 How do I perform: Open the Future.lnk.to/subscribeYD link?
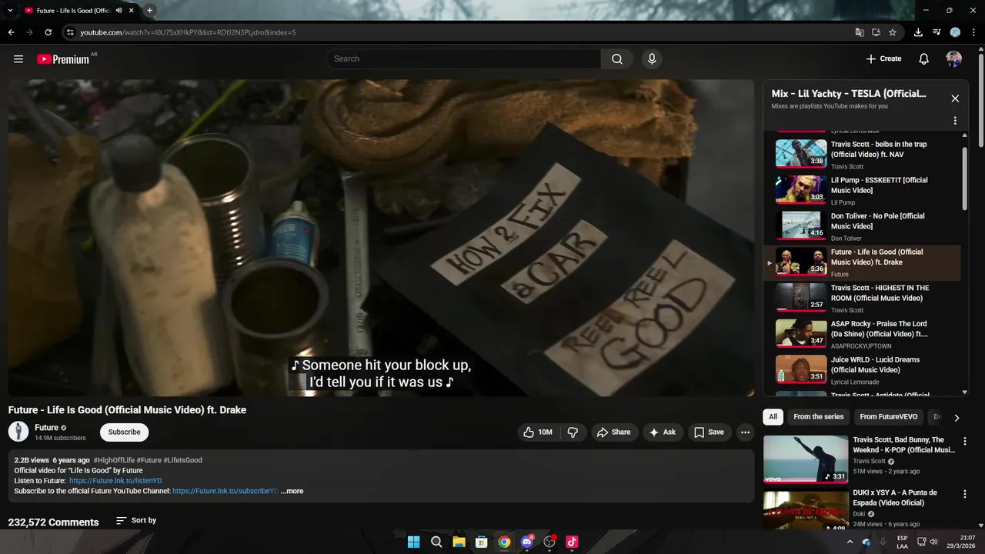click(x=225, y=491)
